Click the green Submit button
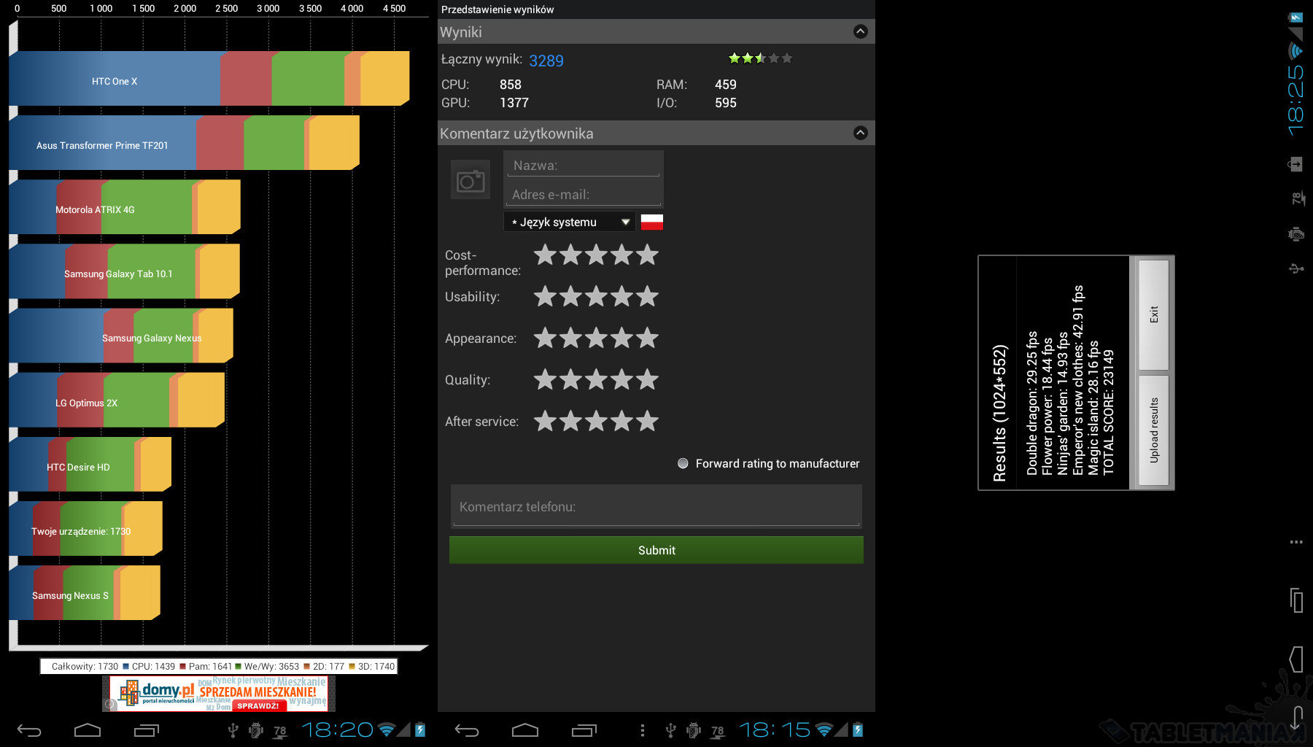The width and height of the screenshot is (1313, 747). (656, 550)
